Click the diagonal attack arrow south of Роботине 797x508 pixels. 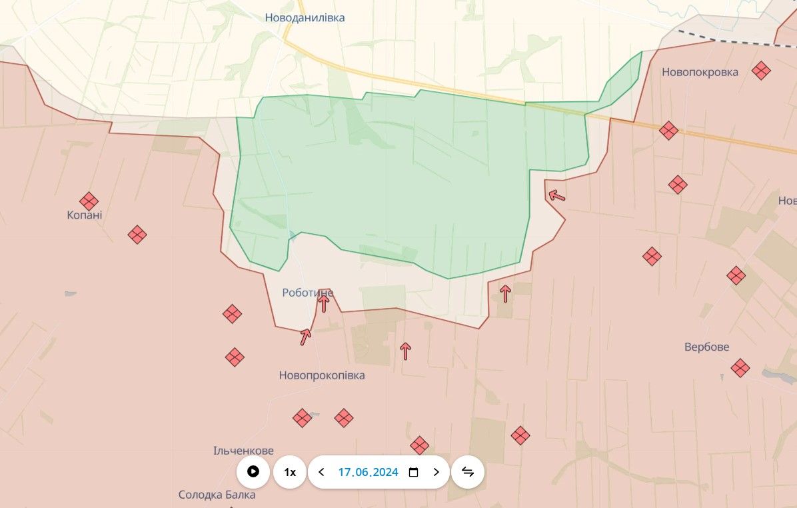pos(305,337)
